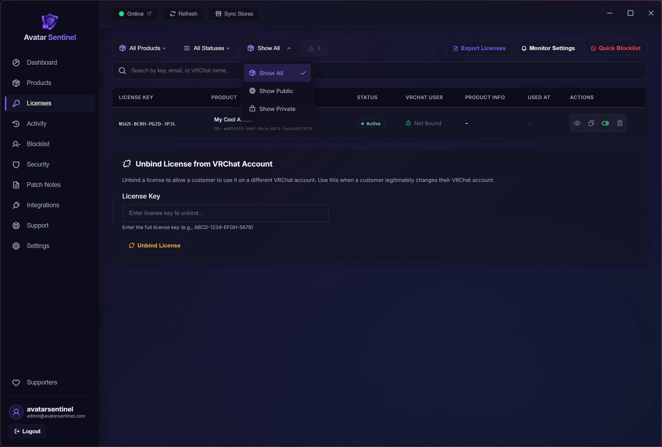This screenshot has width=662, height=447.
Task: Click the user avatar profile icon
Action: pos(16,412)
